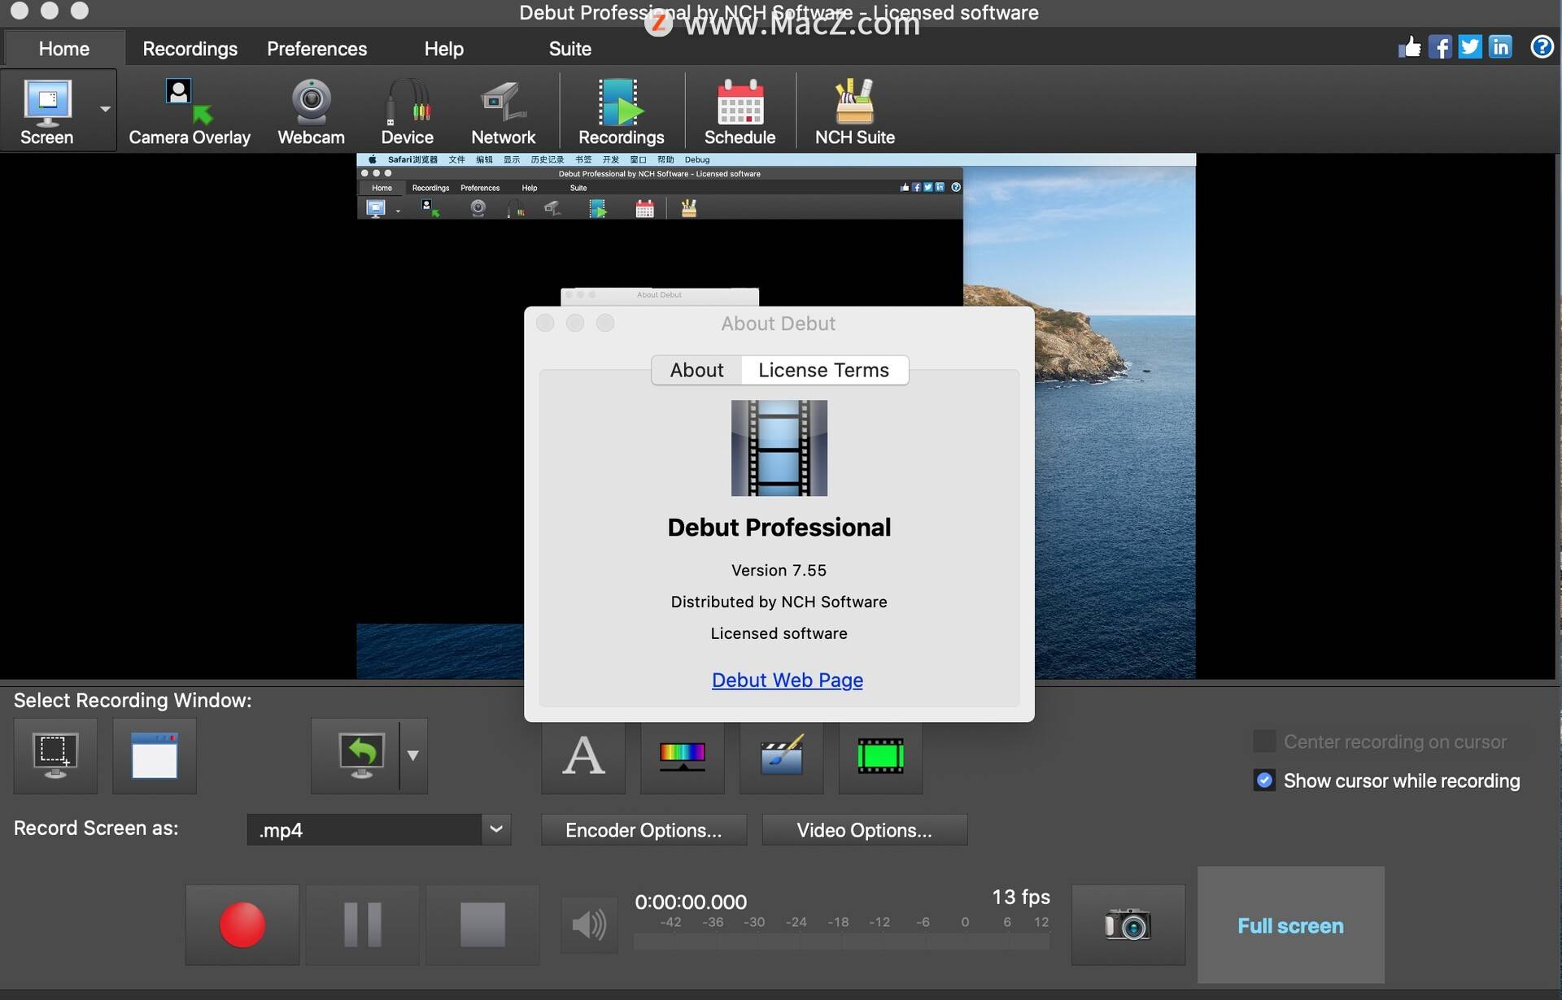The image size is (1562, 1000).
Task: Toggle Show cursor while recording checkbox
Action: tap(1264, 780)
